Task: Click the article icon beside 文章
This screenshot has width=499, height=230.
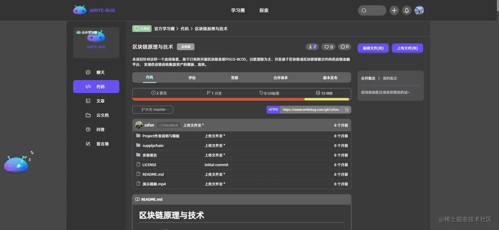Action: [88, 101]
